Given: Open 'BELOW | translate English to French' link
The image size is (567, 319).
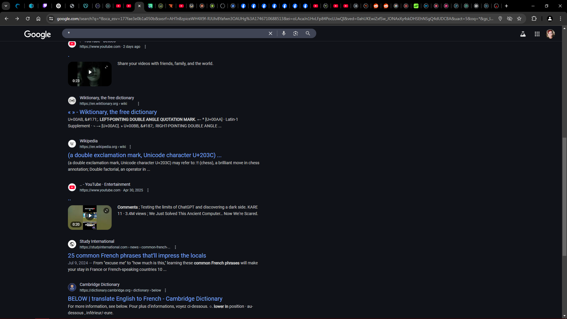Looking at the screenshot, I should tap(145, 299).
